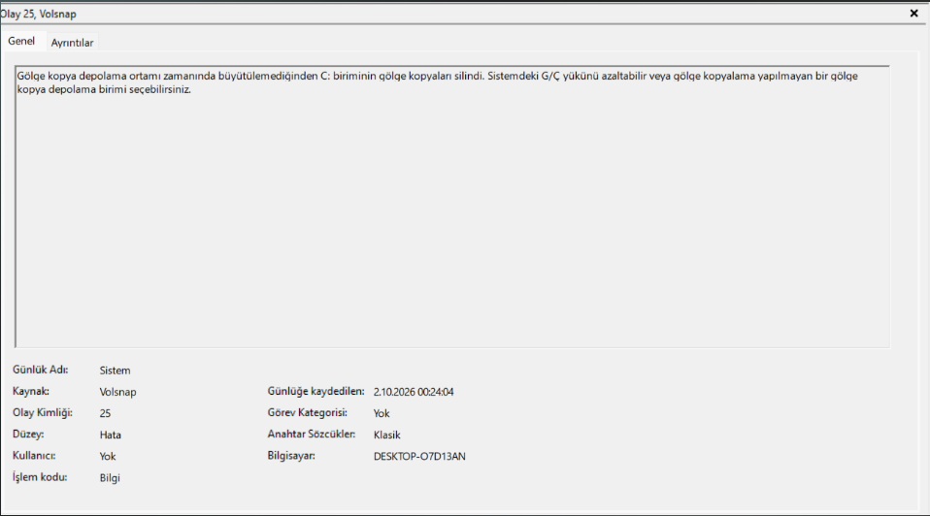Click the Düzey label
930x516 pixels.
(x=28, y=435)
